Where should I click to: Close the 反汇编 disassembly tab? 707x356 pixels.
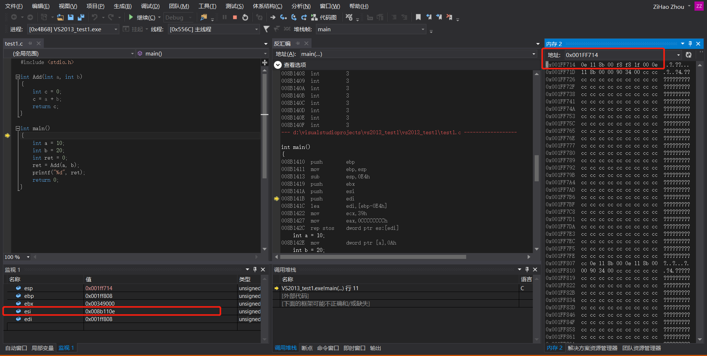pyautogui.click(x=306, y=43)
